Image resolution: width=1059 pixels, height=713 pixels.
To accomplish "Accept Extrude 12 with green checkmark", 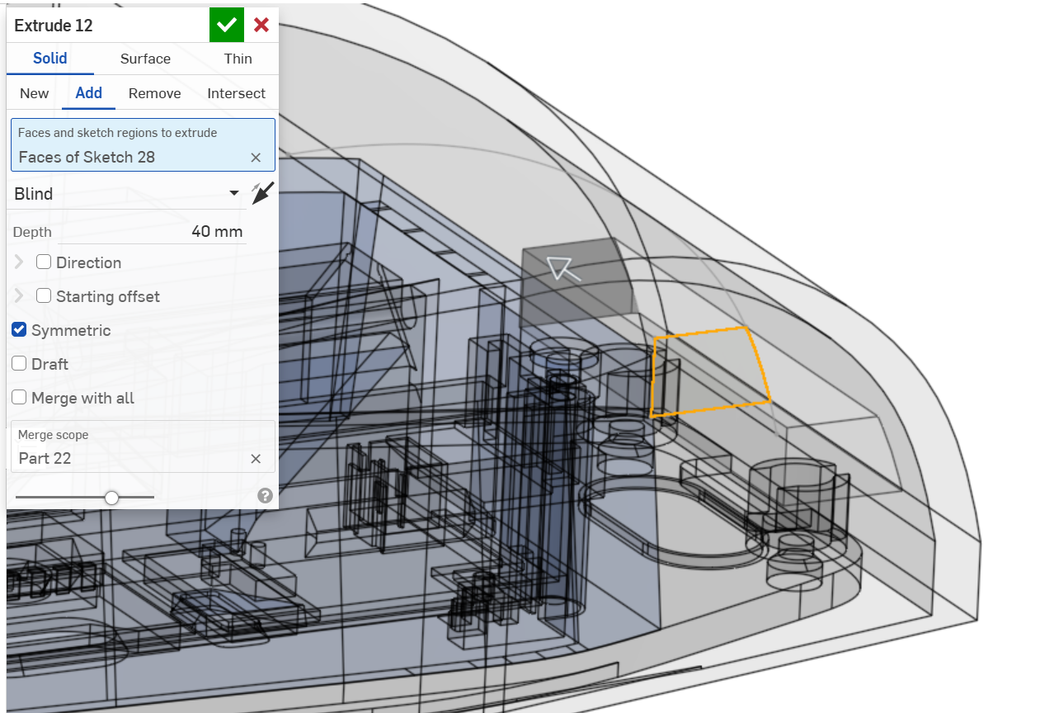I will pos(227,25).
